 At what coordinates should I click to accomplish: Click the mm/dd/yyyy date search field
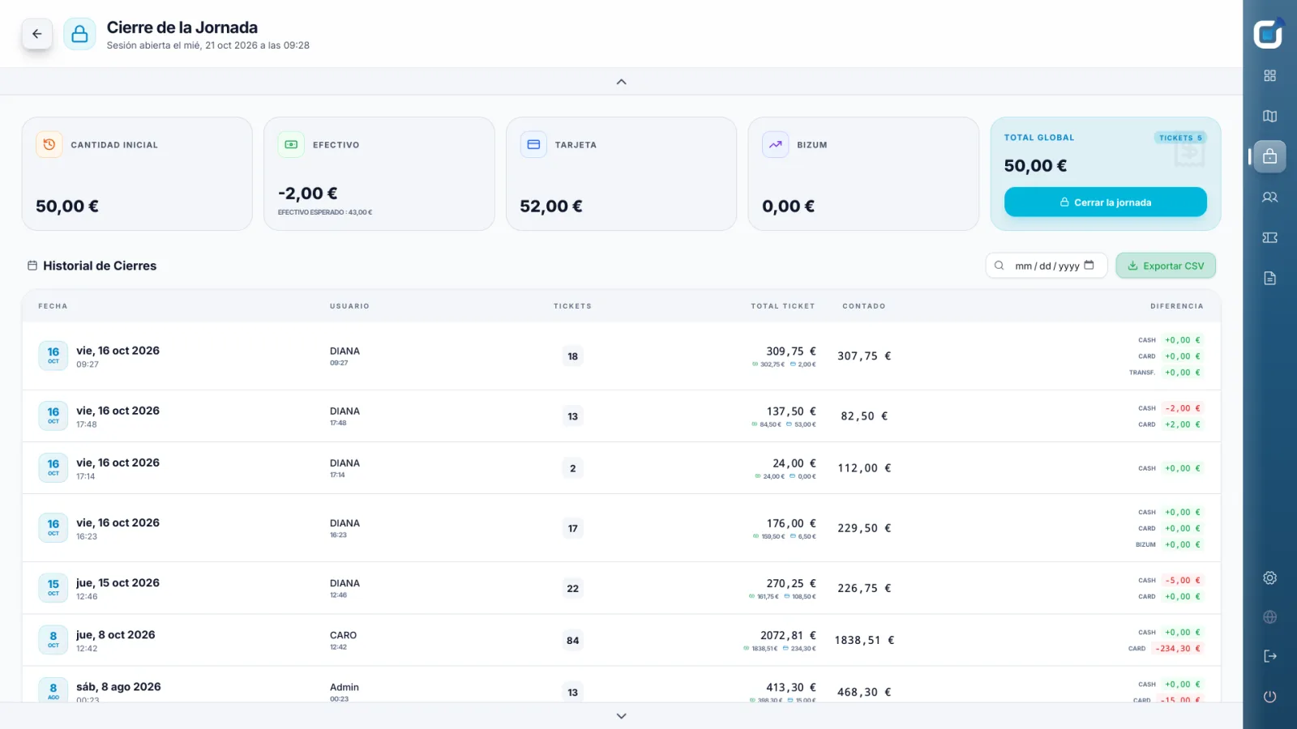coord(1047,266)
